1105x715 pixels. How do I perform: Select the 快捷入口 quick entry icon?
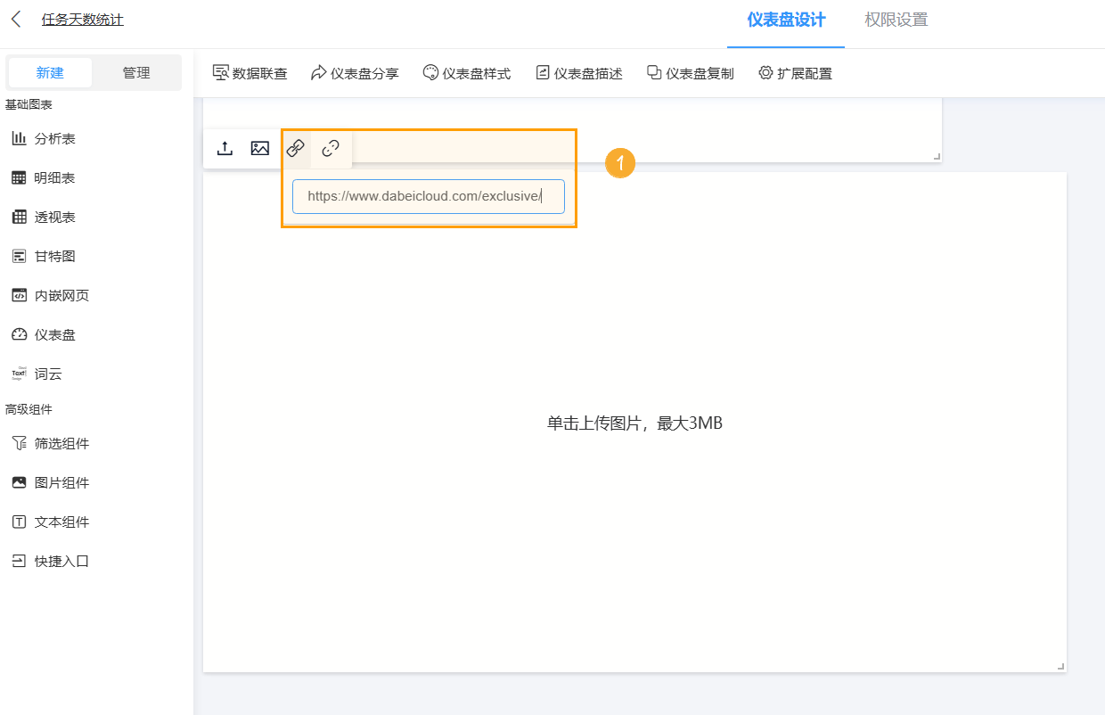coord(20,561)
